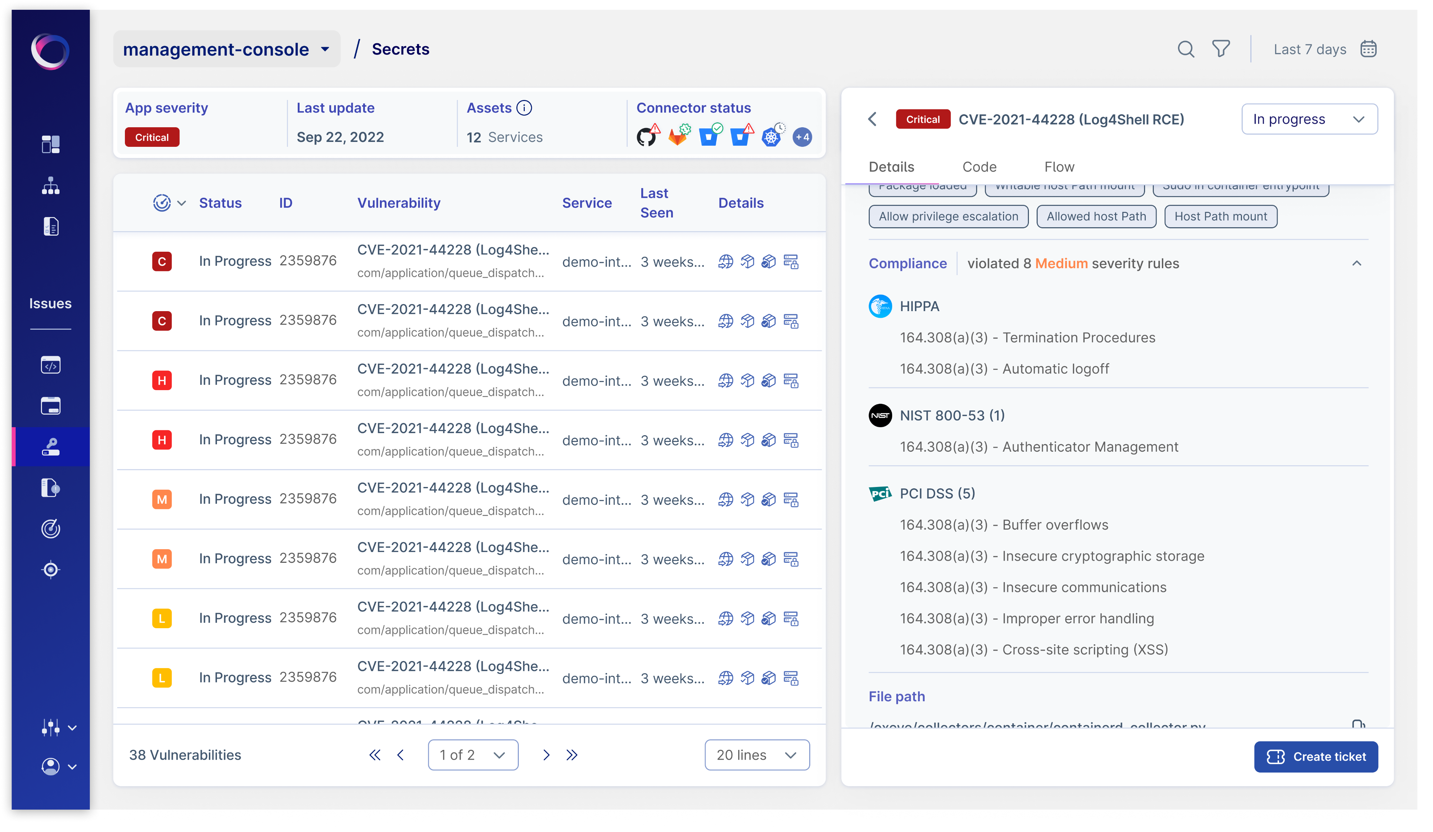
Task: Click the Issues sidebar label
Action: [51, 303]
